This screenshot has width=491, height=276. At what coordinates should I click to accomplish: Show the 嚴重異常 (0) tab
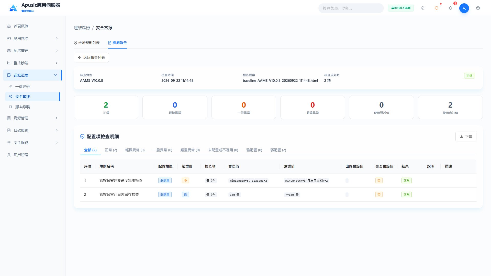pyautogui.click(x=190, y=150)
